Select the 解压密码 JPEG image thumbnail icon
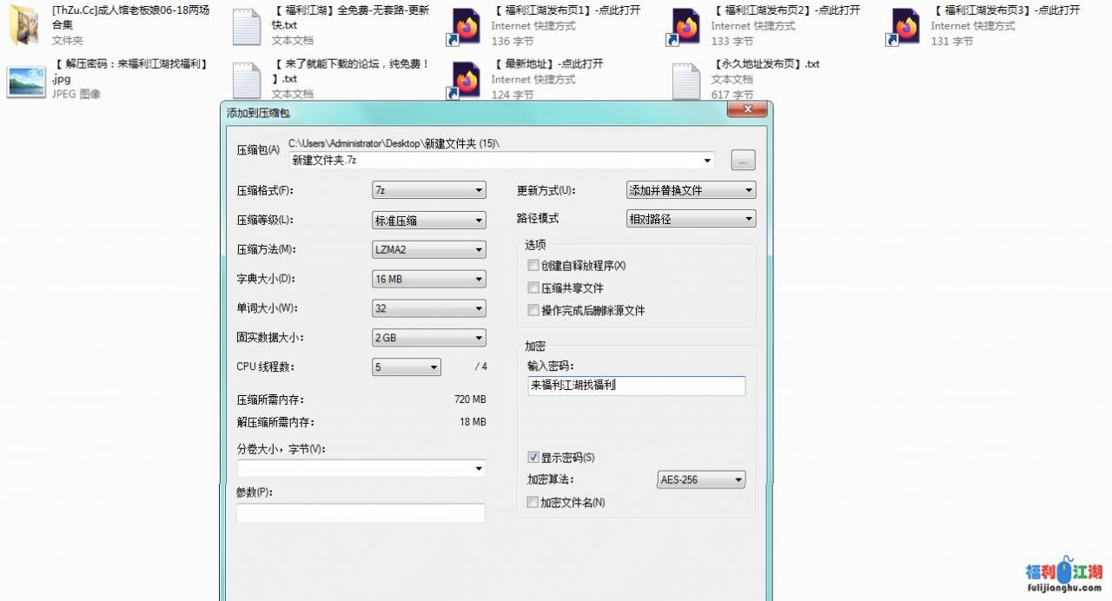The width and height of the screenshot is (1112, 601). [26, 81]
